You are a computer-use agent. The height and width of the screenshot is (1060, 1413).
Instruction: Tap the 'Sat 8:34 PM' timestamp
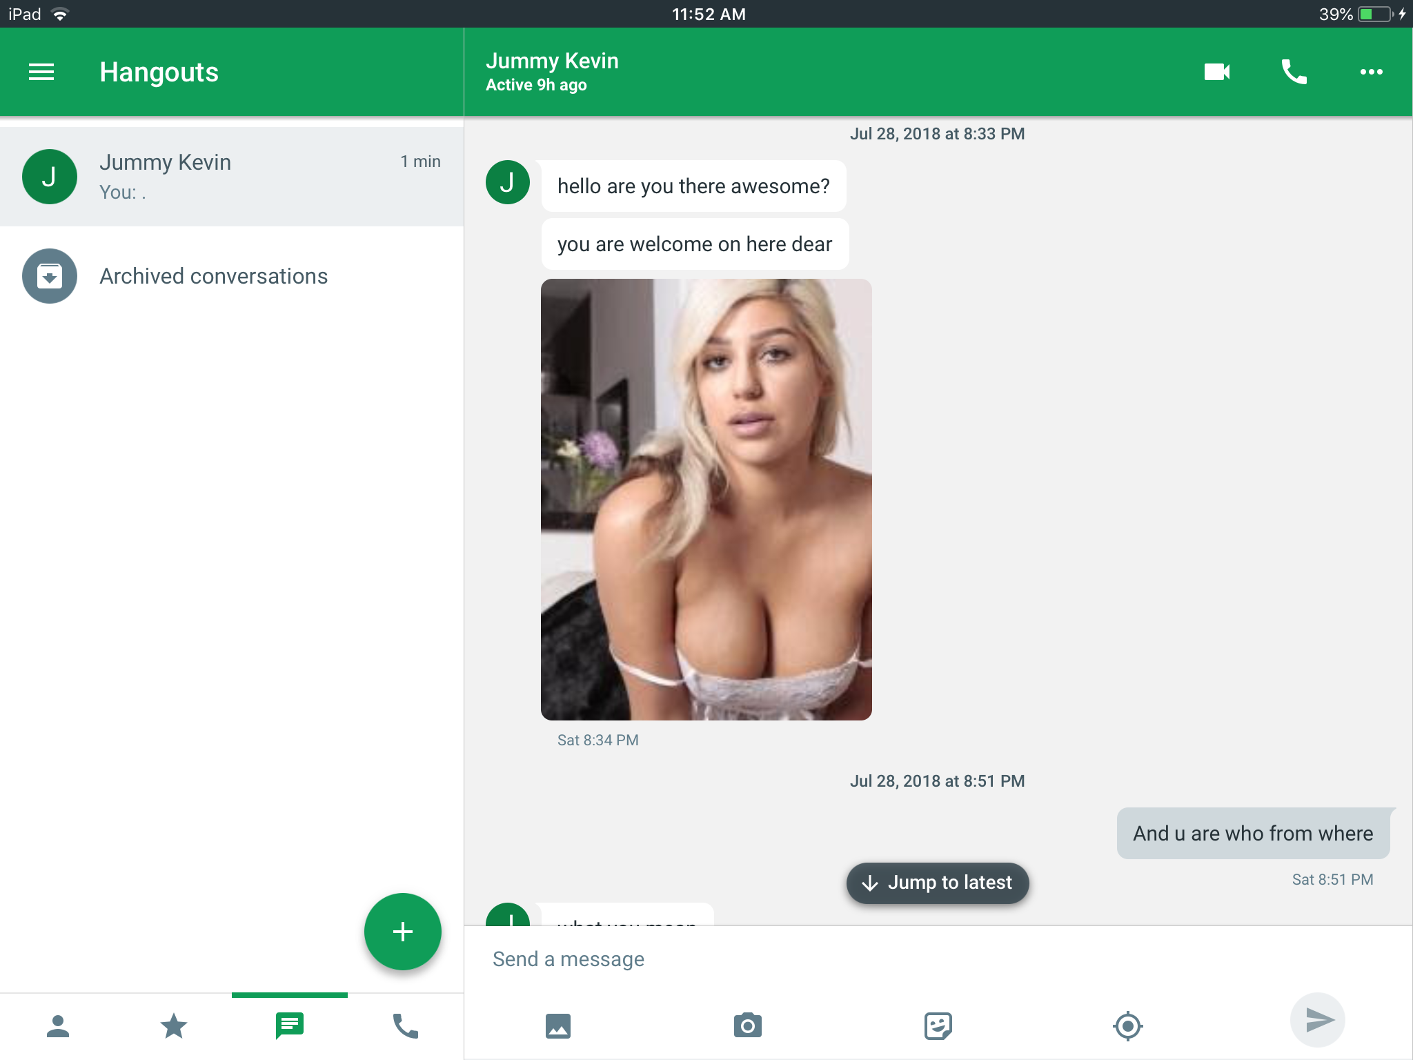click(x=598, y=740)
